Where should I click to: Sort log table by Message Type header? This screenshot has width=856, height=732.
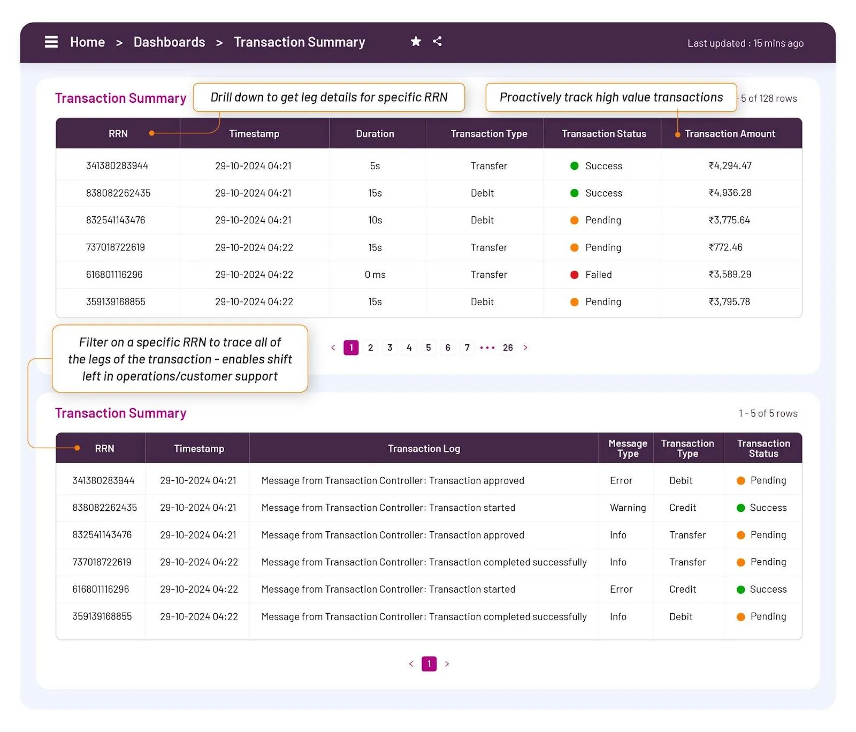click(x=628, y=448)
